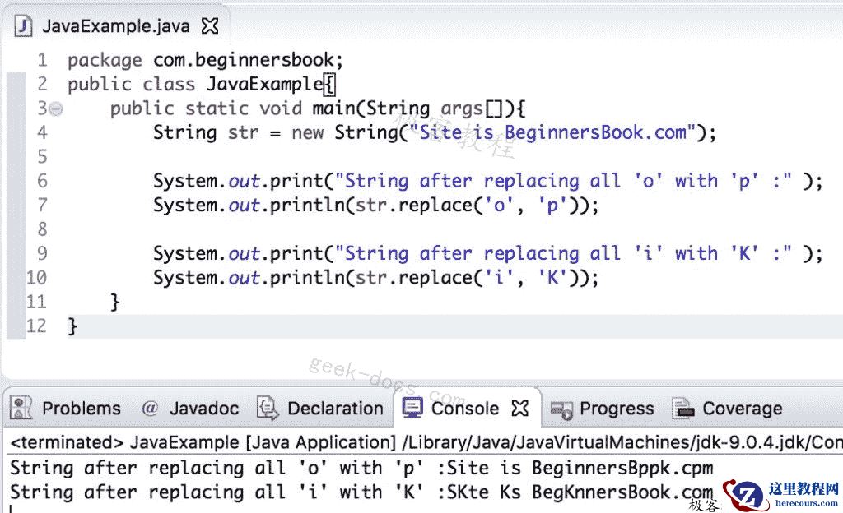
Task: Close the Console tab
Action: coord(519,407)
